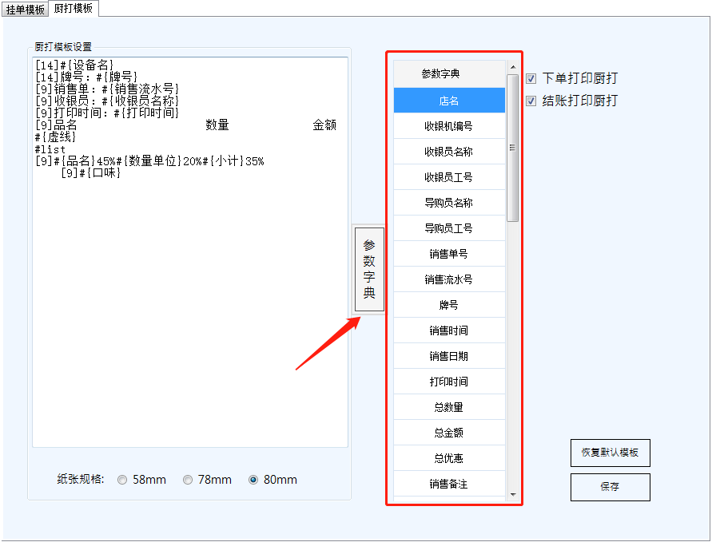Choose the 78mm paper option
This screenshot has height=542, width=712.
(x=188, y=480)
